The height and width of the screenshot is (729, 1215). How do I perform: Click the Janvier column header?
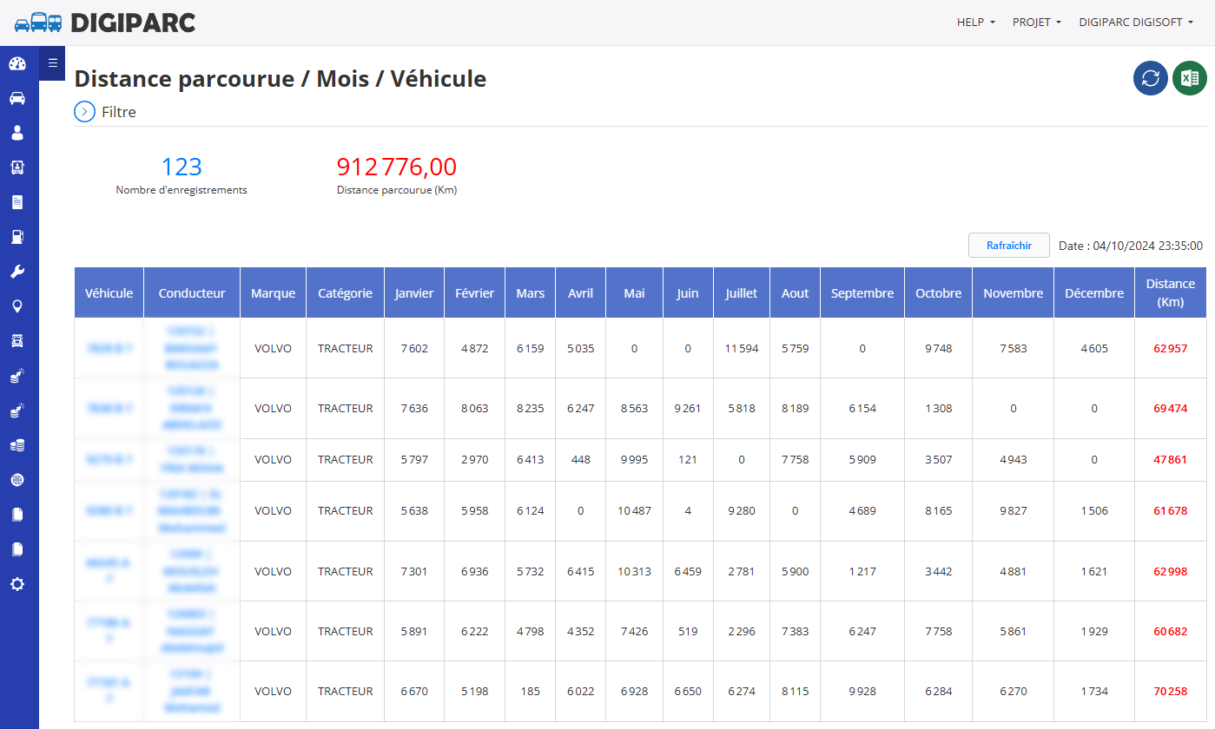414,292
